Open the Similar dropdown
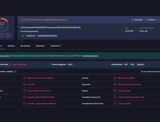 (152, 20)
